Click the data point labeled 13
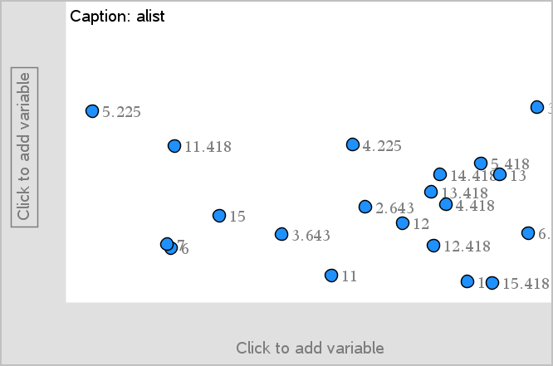This screenshot has height=366, width=553. 500,174
